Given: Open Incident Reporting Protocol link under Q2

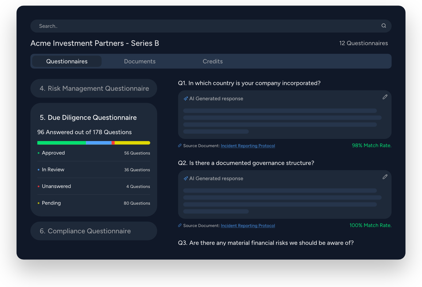Looking at the screenshot, I should click(x=248, y=226).
